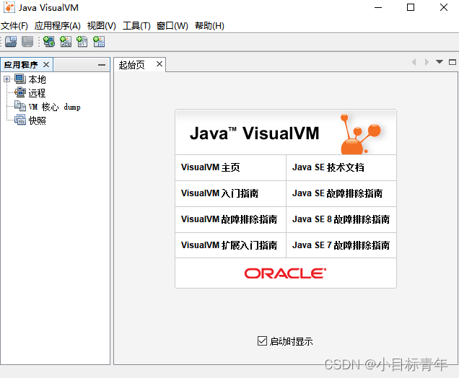Open the VisualVM 入门指南 link
The image size is (459, 378).
coord(219,193)
